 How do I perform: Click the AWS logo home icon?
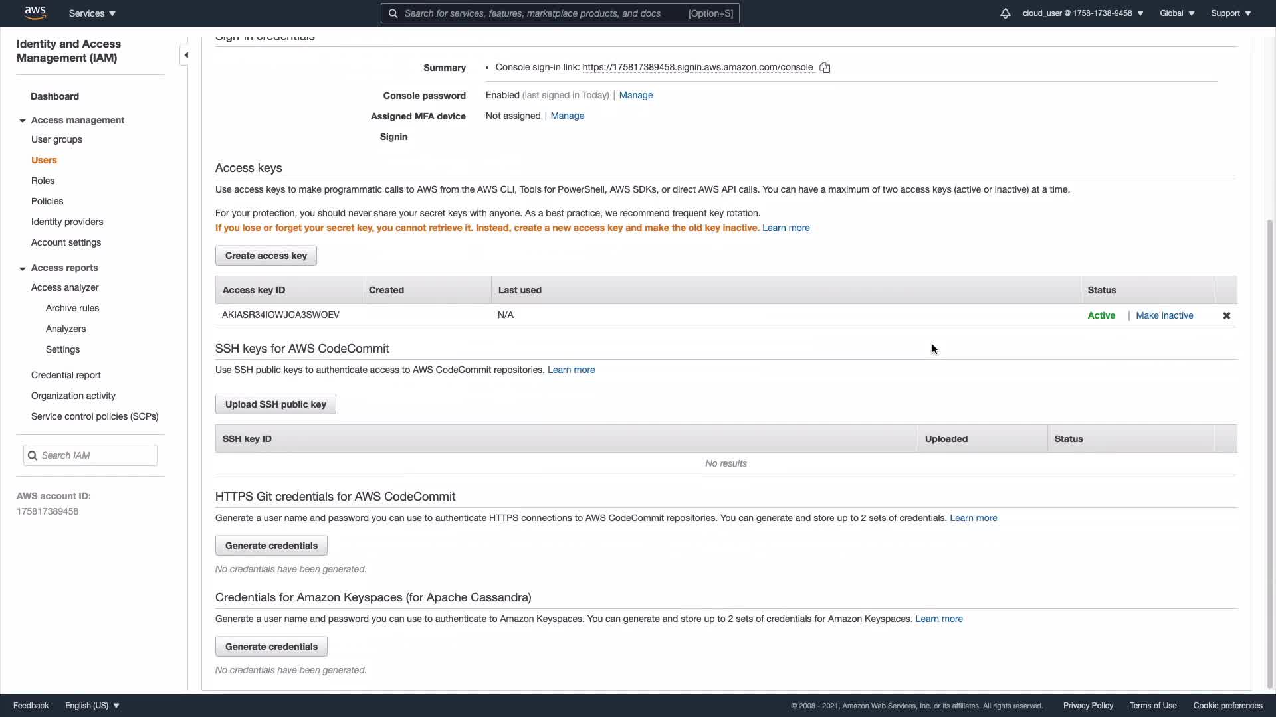click(x=35, y=13)
